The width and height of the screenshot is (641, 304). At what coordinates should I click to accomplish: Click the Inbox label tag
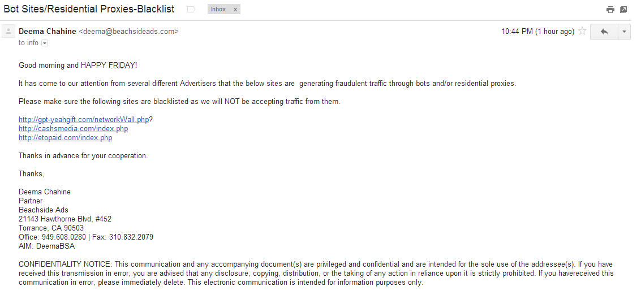[x=218, y=9]
